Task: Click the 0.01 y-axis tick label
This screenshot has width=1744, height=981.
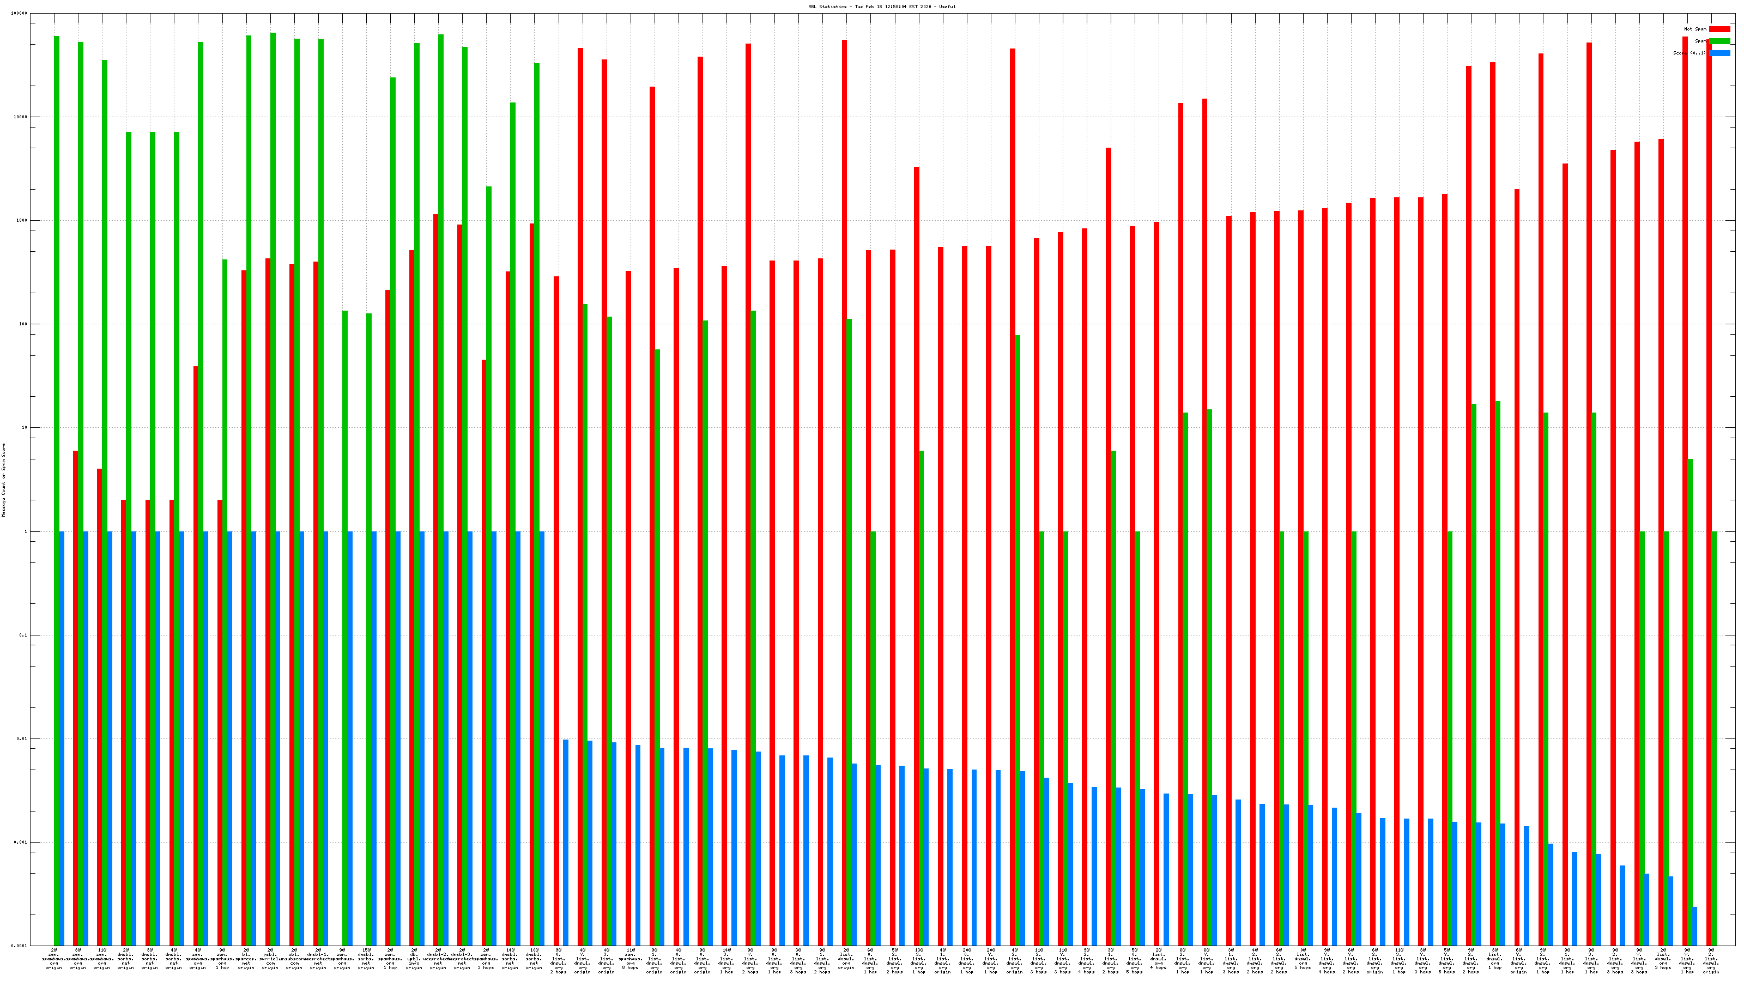Action: (x=22, y=738)
